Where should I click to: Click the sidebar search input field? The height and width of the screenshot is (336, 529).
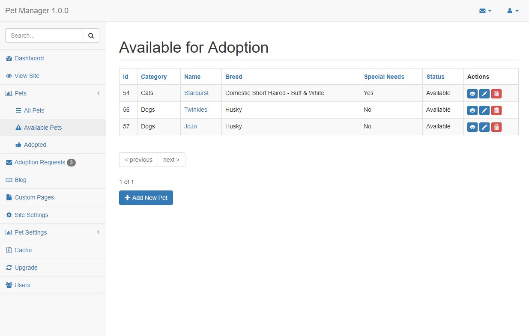[44, 36]
